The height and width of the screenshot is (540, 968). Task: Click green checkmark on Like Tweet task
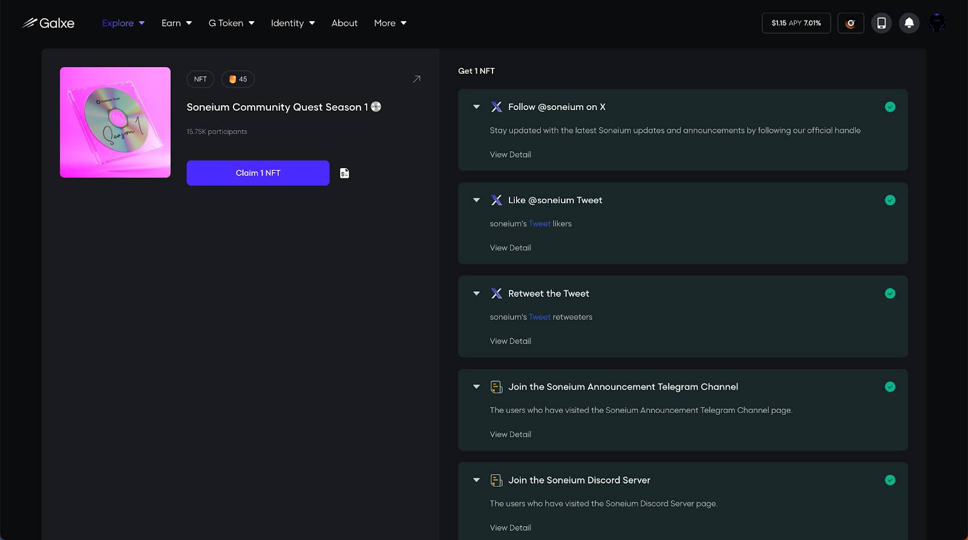point(890,200)
